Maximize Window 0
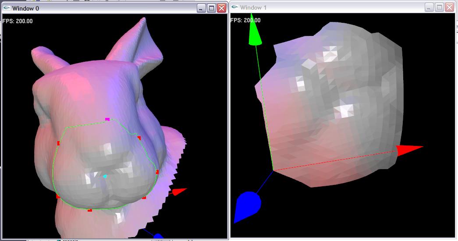This screenshot has height=241, width=458. pos(212,8)
